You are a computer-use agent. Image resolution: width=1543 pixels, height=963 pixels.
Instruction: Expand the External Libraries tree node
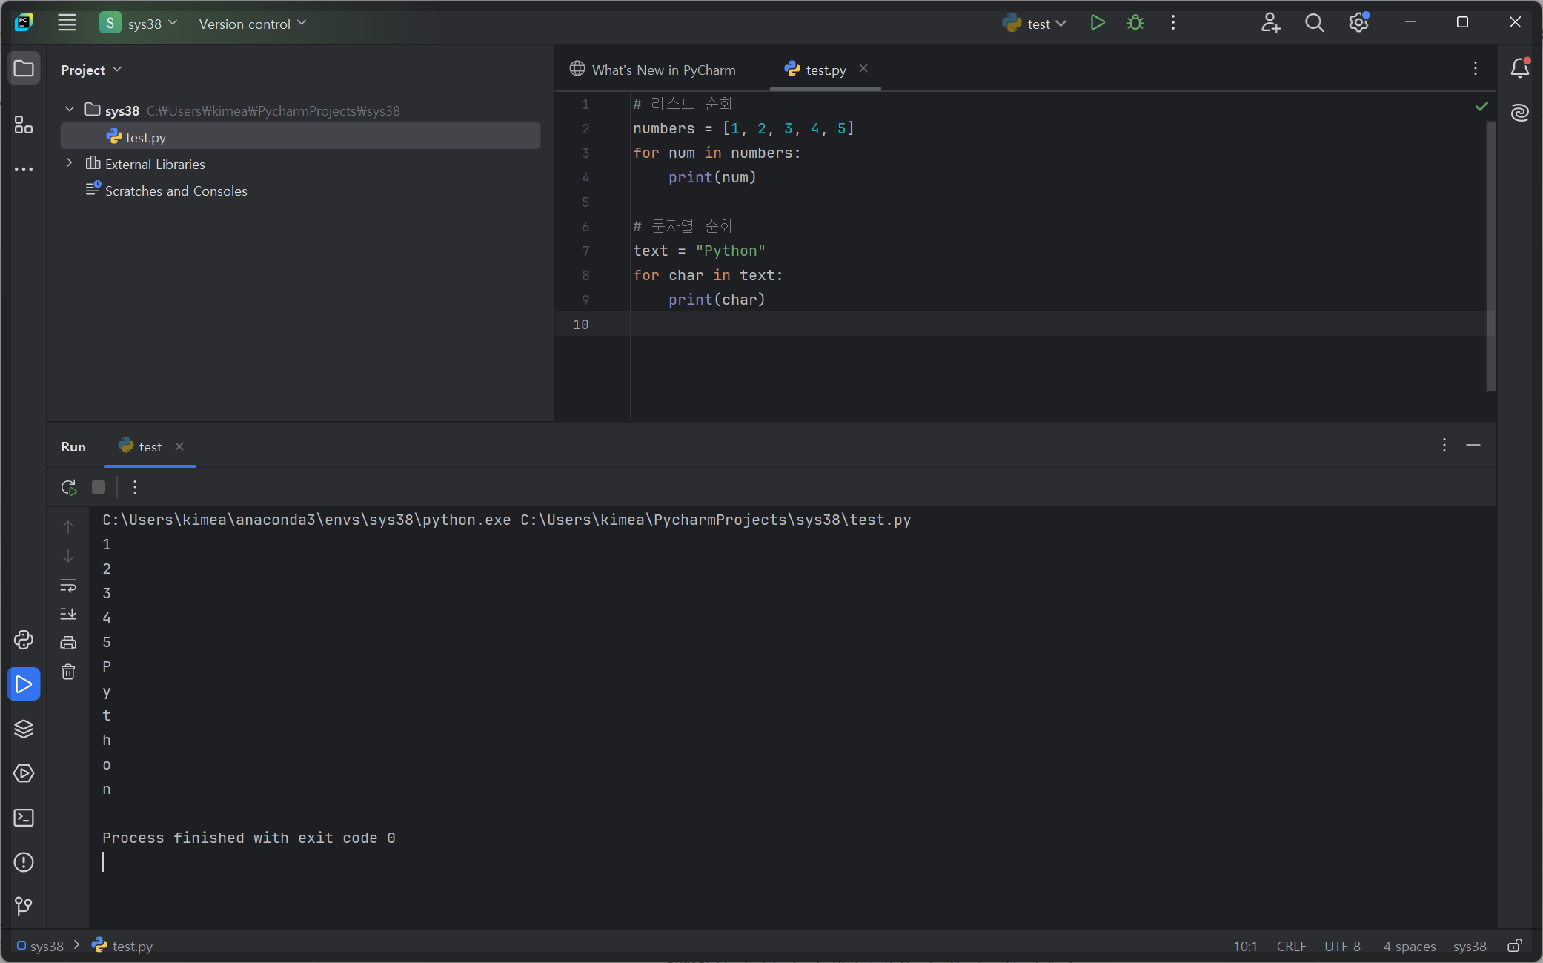pos(70,163)
